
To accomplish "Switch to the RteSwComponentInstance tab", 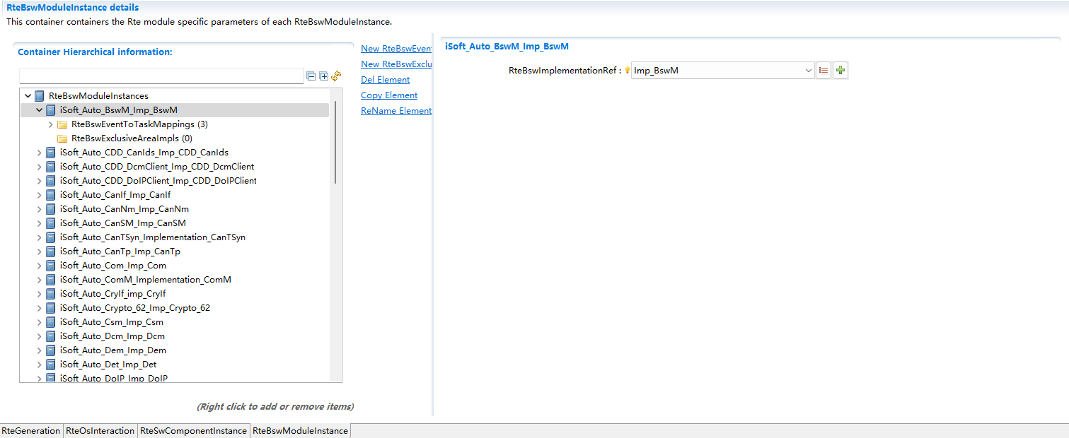I will click(193, 431).
